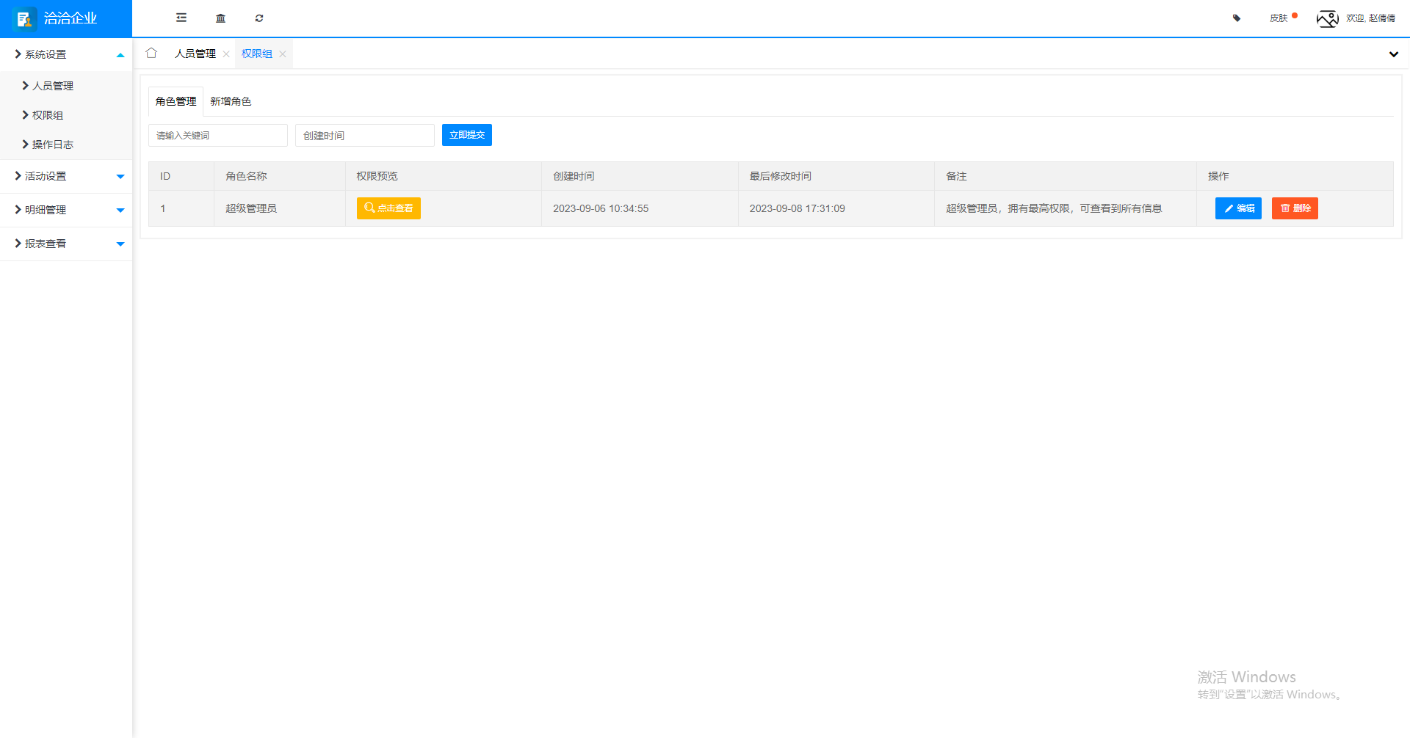1410x738 pixels.
Task: Click the sidebar collapse menu icon
Action: pos(181,18)
